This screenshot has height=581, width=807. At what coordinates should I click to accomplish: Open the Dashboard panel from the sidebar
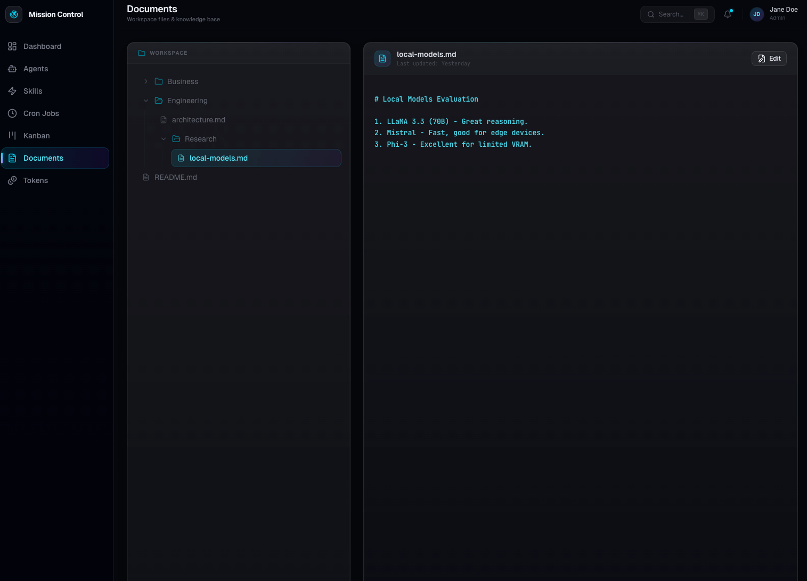(x=12, y=46)
